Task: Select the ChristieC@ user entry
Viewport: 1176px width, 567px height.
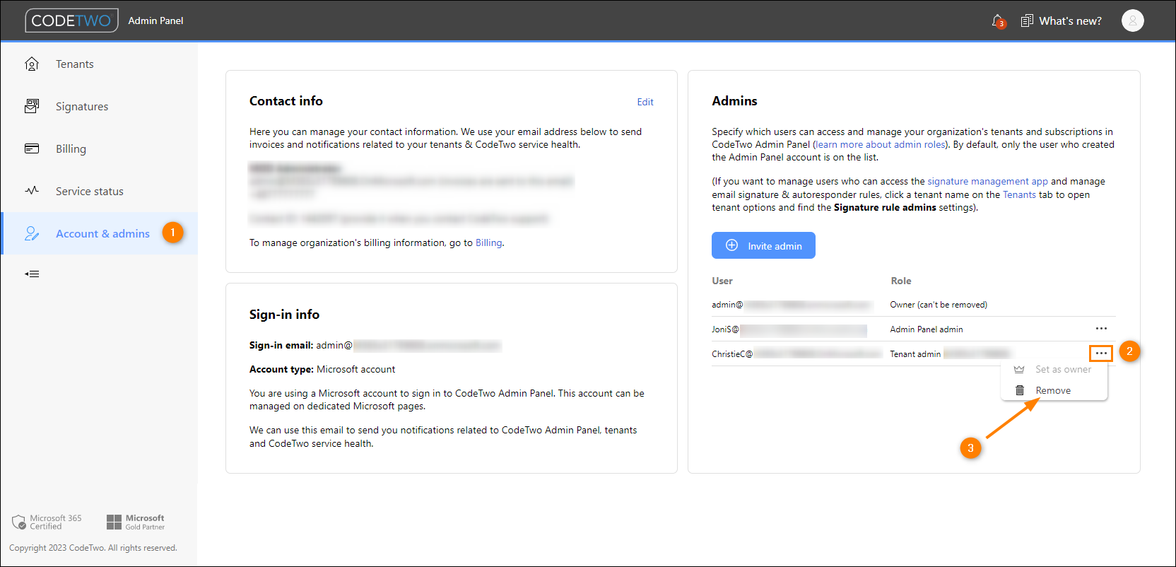Action: (798, 353)
